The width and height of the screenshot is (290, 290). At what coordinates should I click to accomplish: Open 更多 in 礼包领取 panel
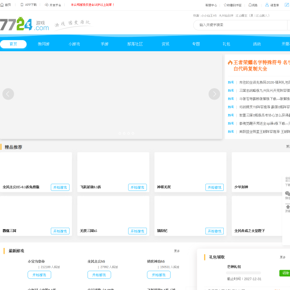point(283,257)
